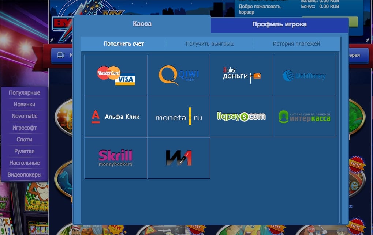
Task: Choose Интеркасса payment system
Action: tap(304, 117)
